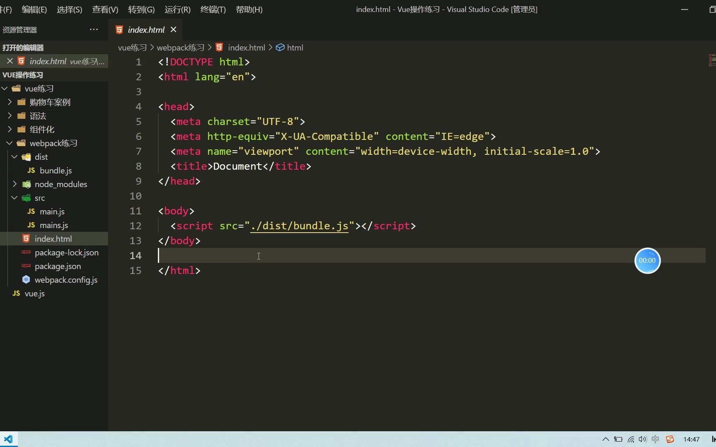Toggle the Chinese IME language indicator
The width and height of the screenshot is (716, 447).
click(x=656, y=439)
